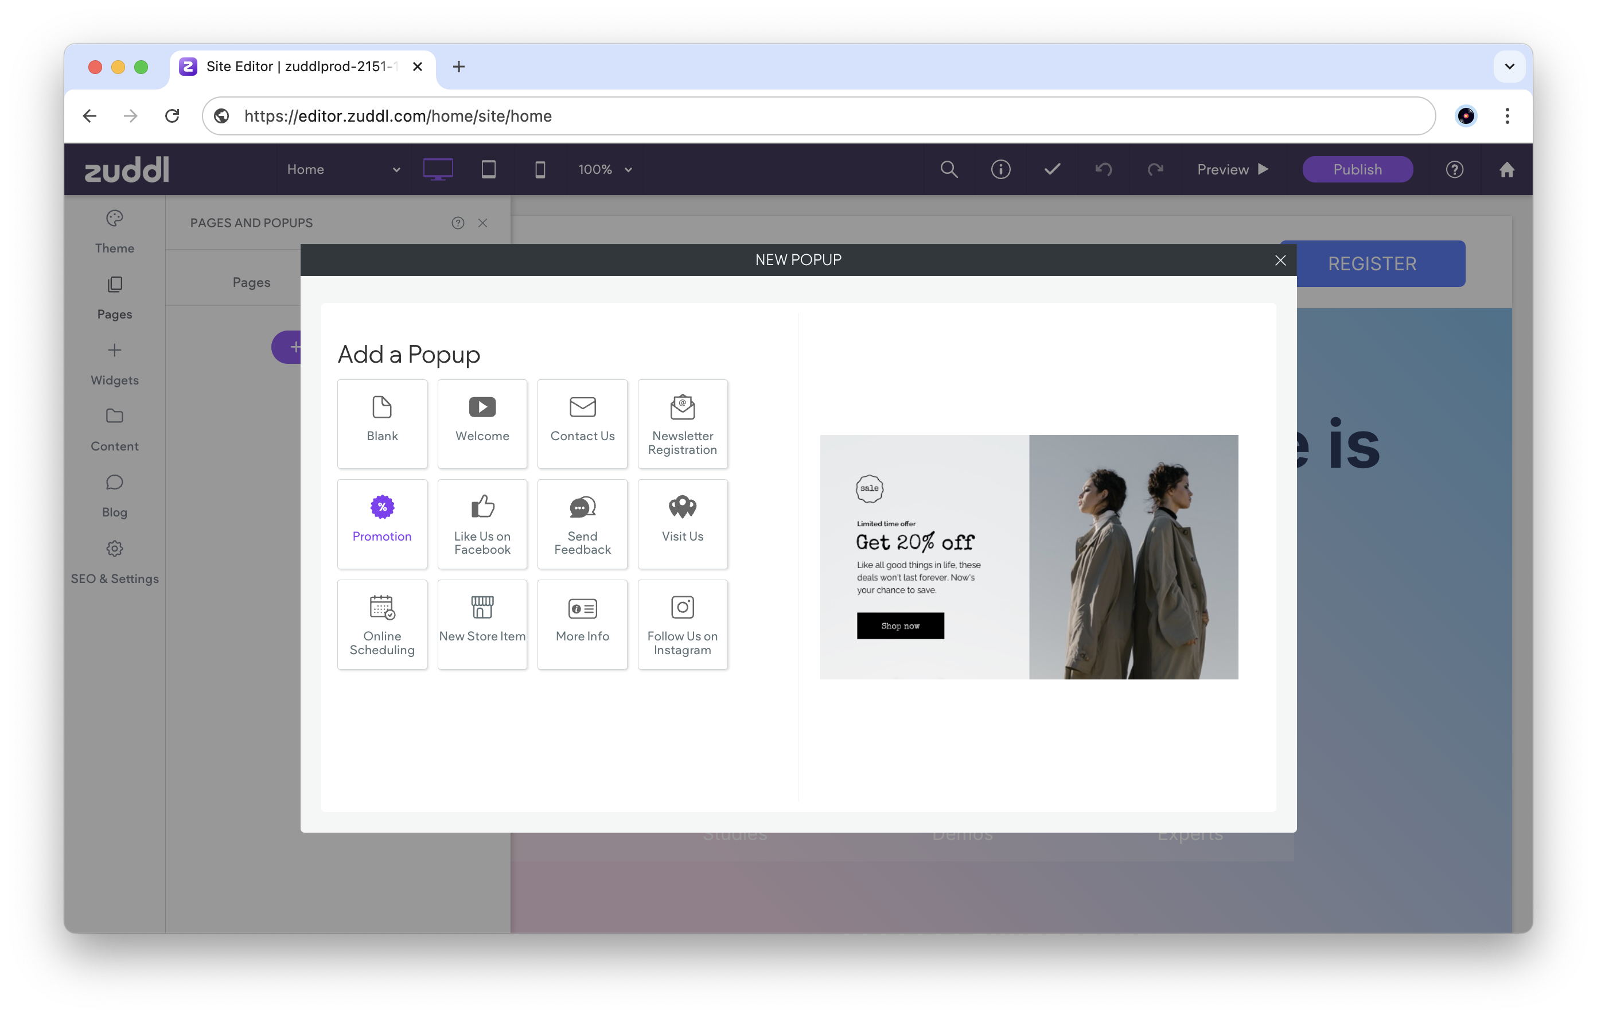Image resolution: width=1597 pixels, height=1018 pixels.
Task: Switch to desktop device view
Action: pyautogui.click(x=438, y=169)
